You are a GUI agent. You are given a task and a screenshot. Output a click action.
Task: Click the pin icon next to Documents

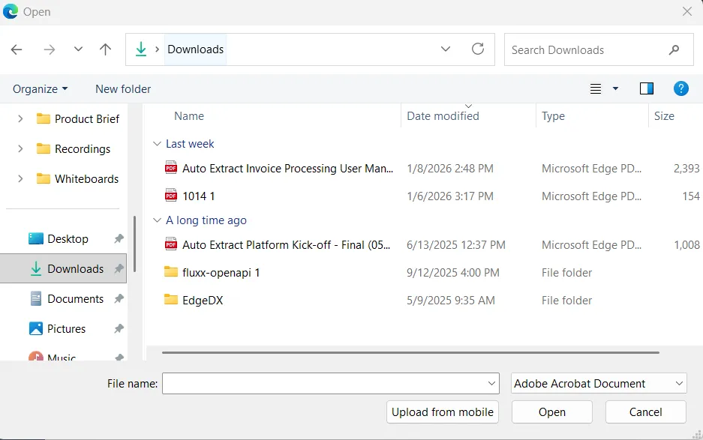(119, 299)
